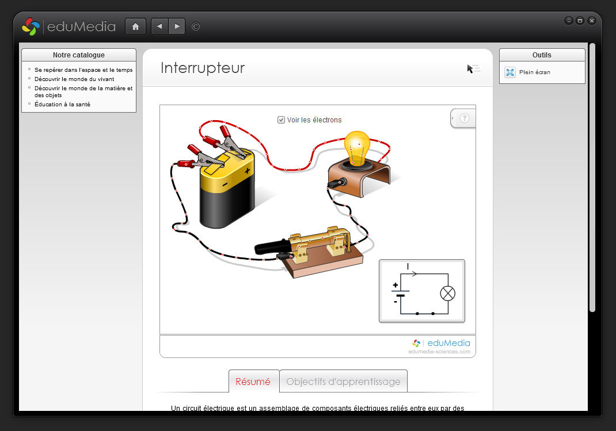Go forward with the right arrow button
The height and width of the screenshot is (431, 616).
pyautogui.click(x=177, y=26)
